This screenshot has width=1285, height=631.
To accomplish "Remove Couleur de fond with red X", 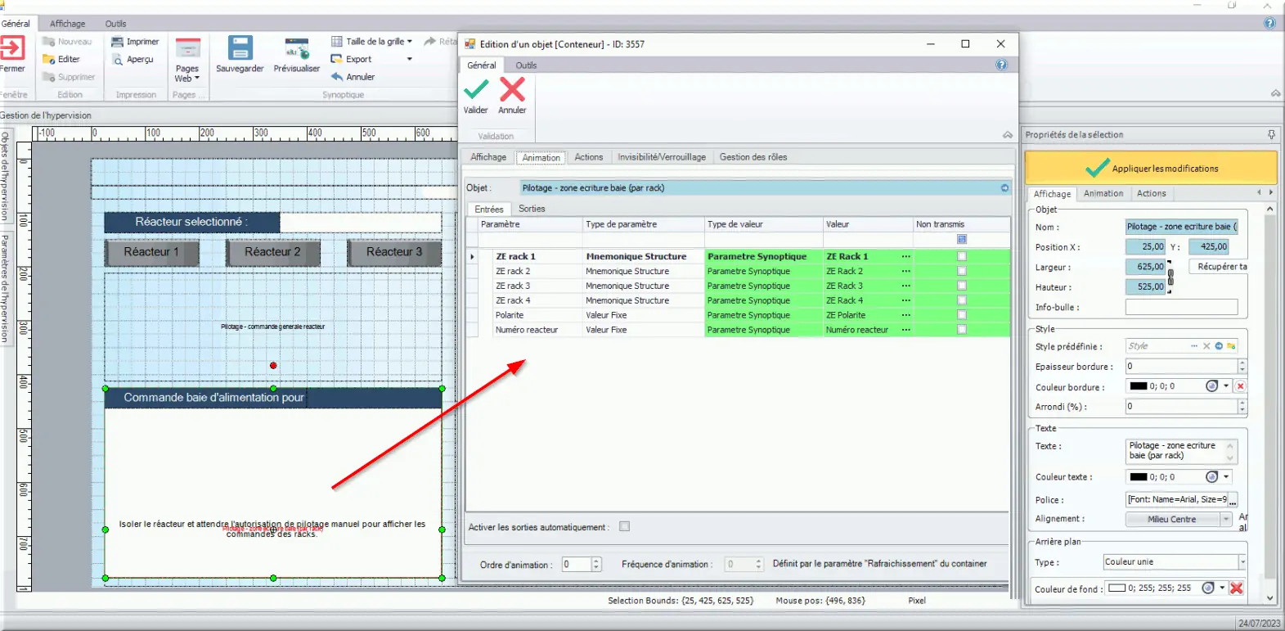I will (1237, 588).
